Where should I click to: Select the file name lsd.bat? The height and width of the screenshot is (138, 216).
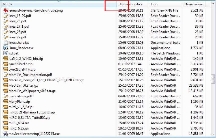click(x=13, y=53)
